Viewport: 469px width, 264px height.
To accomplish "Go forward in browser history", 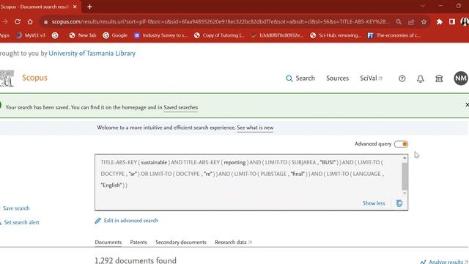I will coord(5,21).
